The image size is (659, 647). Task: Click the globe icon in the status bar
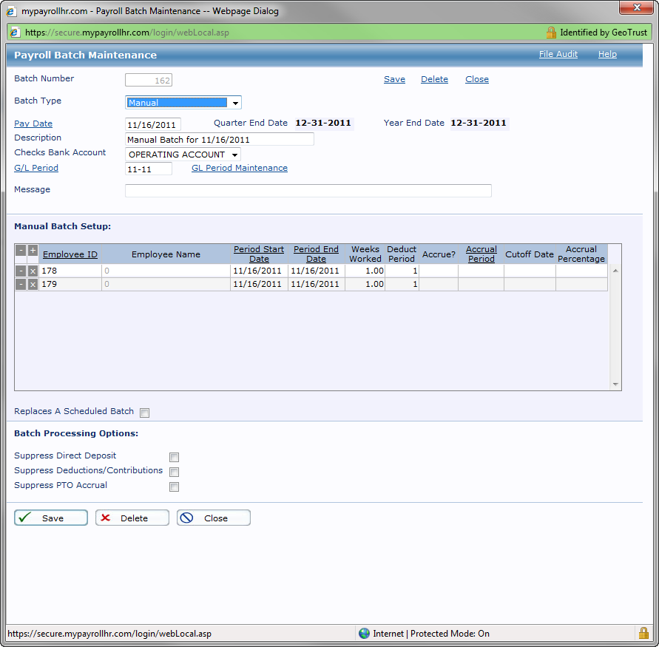[364, 633]
